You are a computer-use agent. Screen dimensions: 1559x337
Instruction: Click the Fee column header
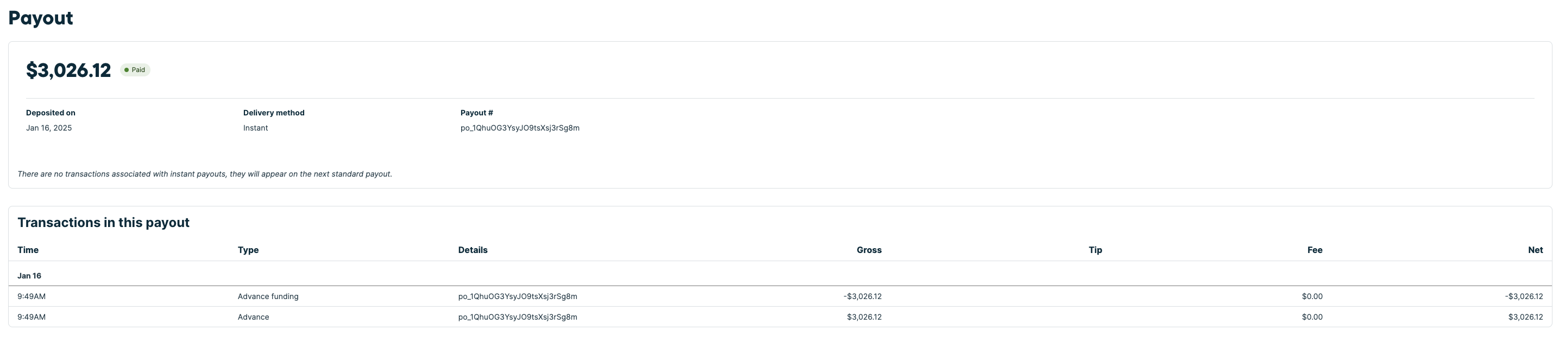point(1315,250)
